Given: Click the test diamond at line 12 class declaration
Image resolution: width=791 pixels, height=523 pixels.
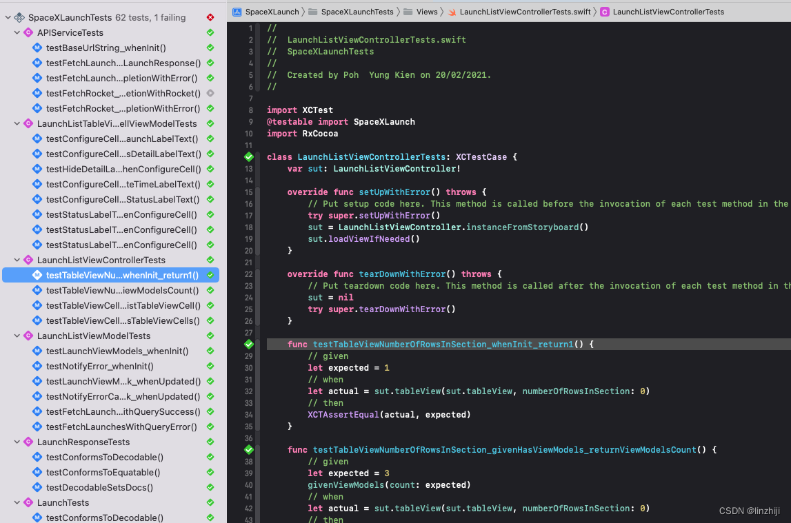Looking at the screenshot, I should click(x=249, y=156).
